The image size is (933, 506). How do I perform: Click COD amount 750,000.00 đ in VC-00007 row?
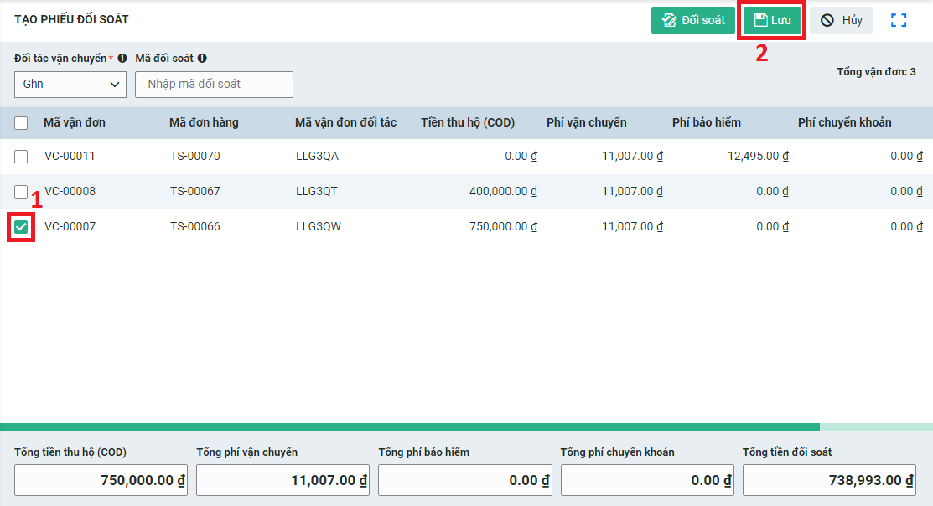click(x=504, y=226)
